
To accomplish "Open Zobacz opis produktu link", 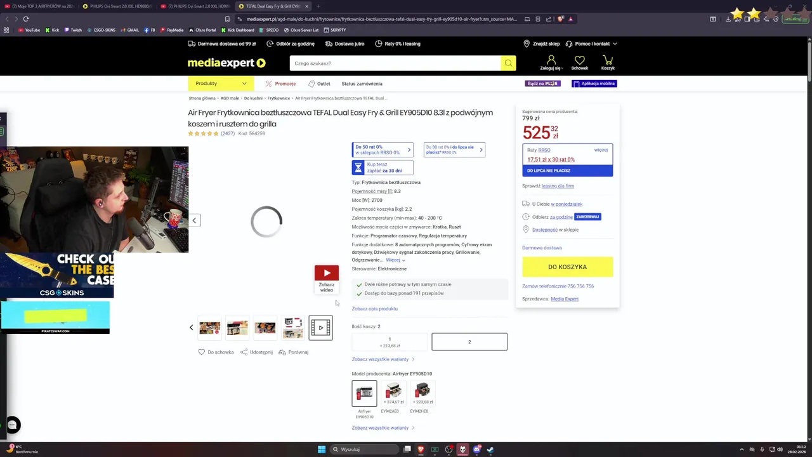I will click(x=375, y=309).
